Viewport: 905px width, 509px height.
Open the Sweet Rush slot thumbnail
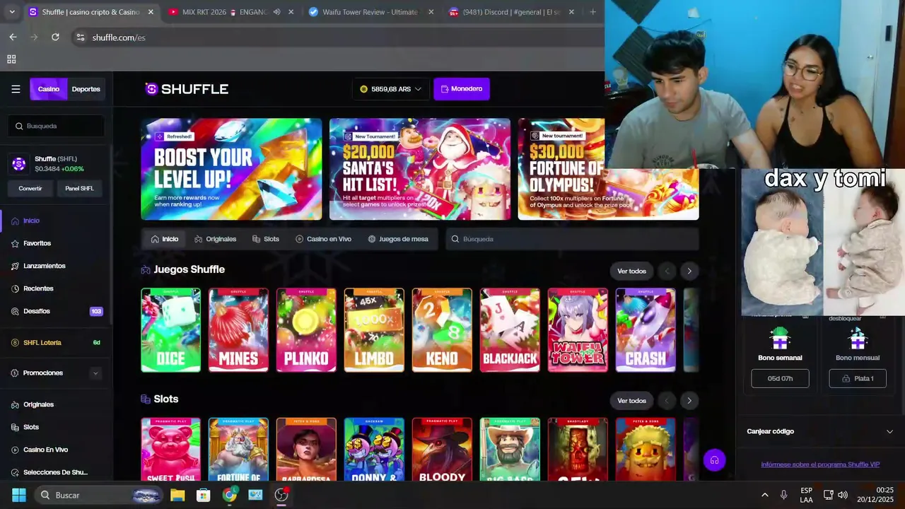coord(170,450)
